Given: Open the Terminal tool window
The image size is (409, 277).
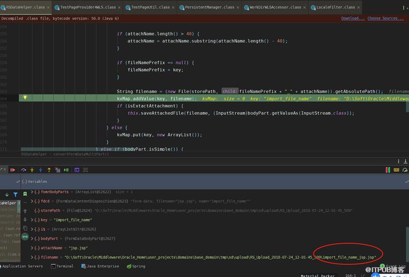Looking at the screenshot, I should pyautogui.click(x=62, y=266).
